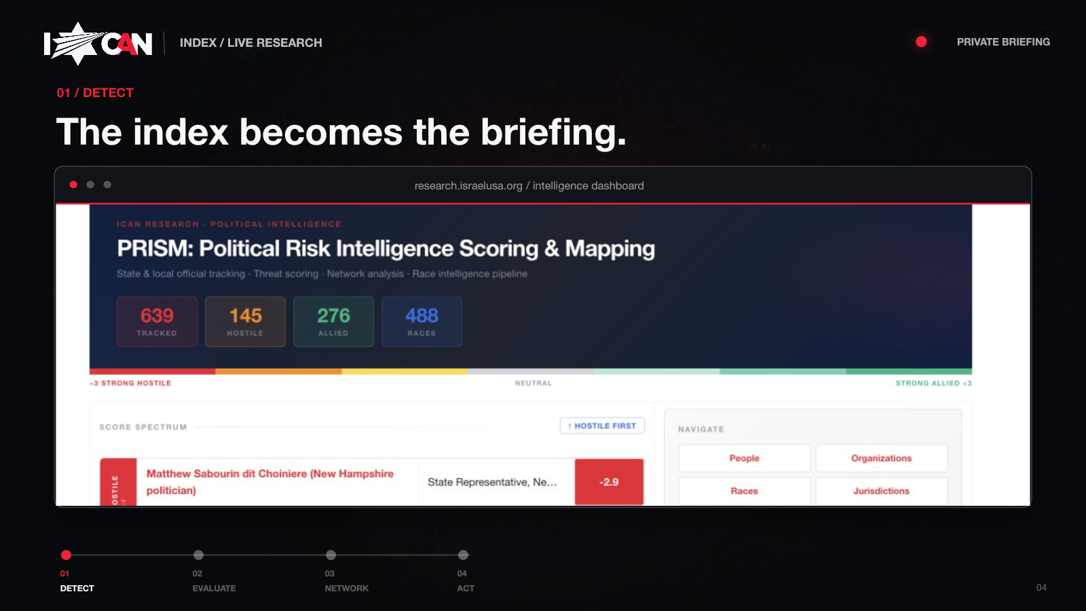Click the yellow spectrum bar segment
The height and width of the screenshot is (611, 1086).
405,371
